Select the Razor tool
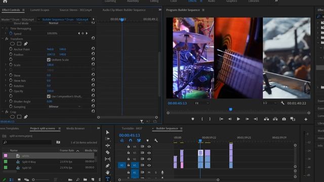The image size is (324, 182). pos(107,152)
